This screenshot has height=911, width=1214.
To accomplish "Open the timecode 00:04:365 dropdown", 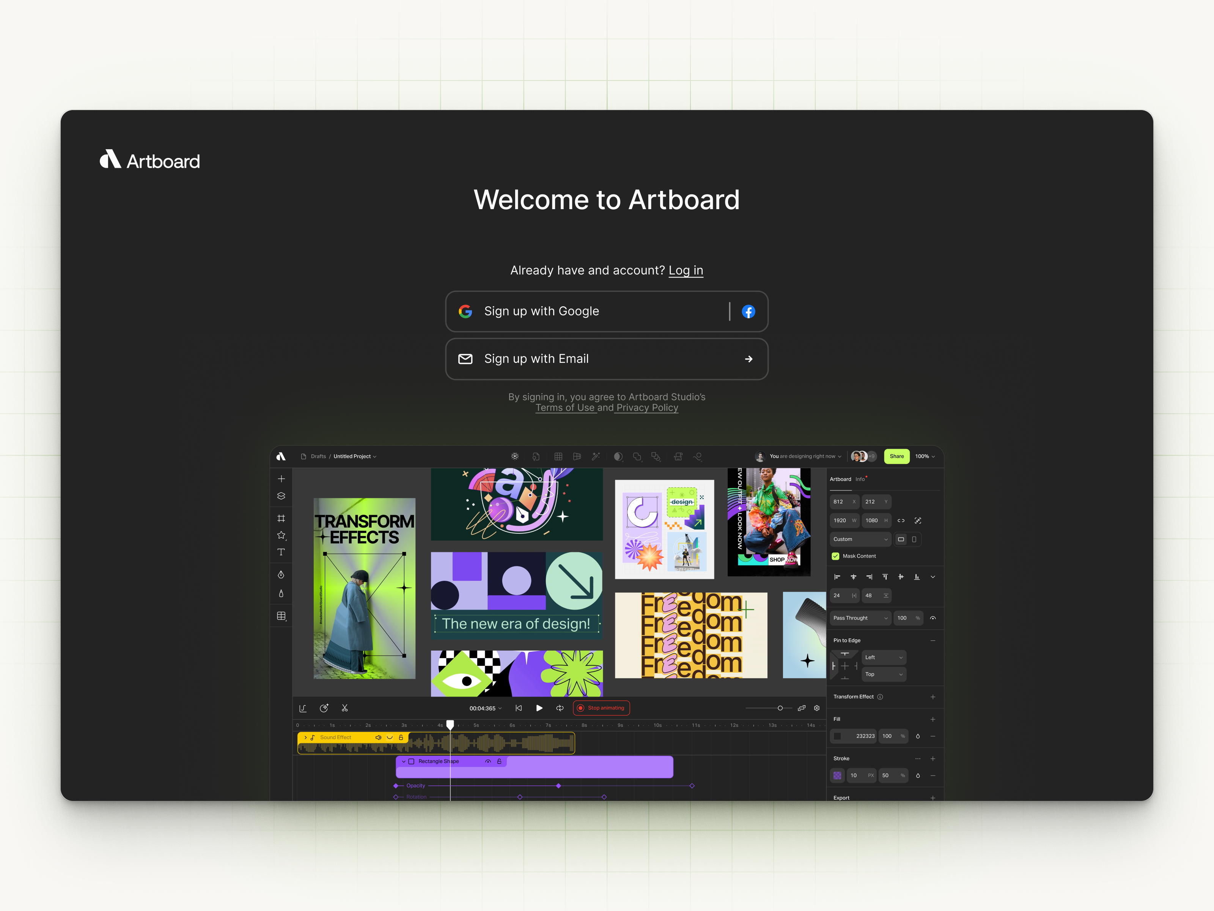I will click(485, 708).
